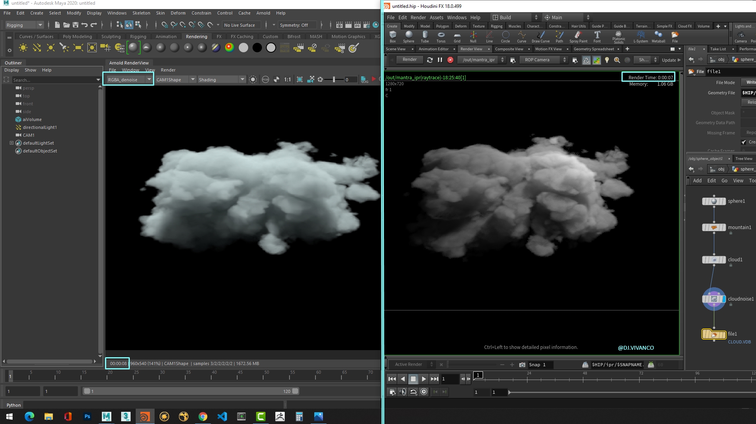This screenshot has height=424, width=756.
Task: Open the Arnold menu in Maya
Action: pyautogui.click(x=263, y=13)
